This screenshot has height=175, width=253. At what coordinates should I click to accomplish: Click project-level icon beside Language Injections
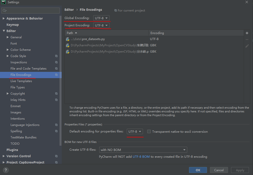pyautogui.click(x=56, y=125)
